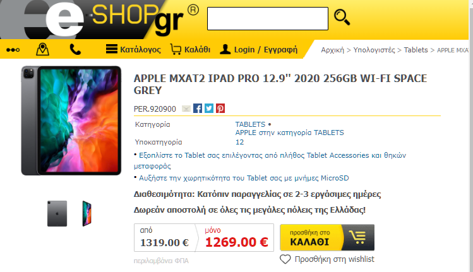Viewport: 473px width, 272px height.
Task: Share product on Facebook
Action: click(x=198, y=109)
